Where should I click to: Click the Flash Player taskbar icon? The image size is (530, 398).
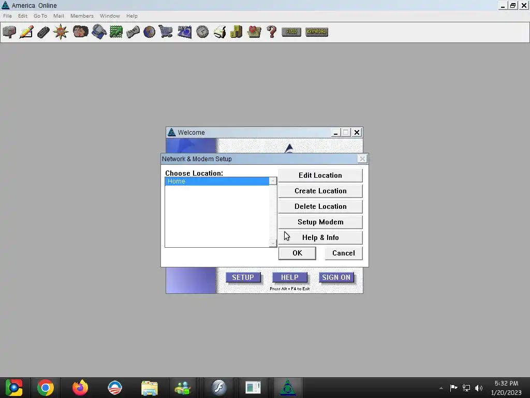219,388
